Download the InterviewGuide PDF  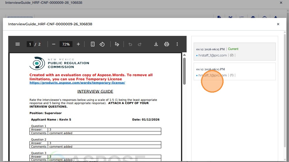156,44
